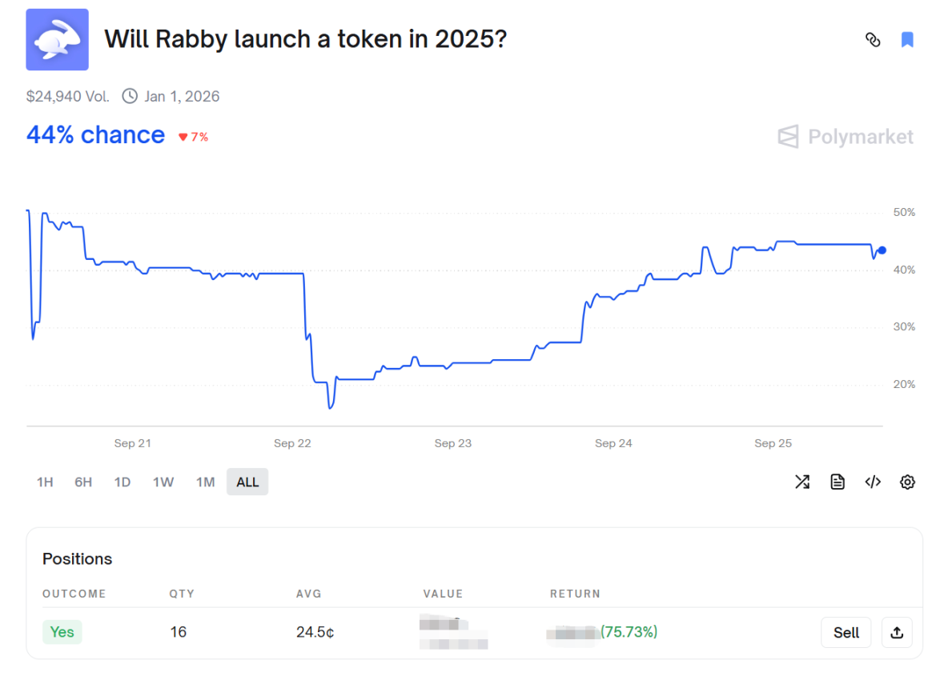Open the embed code icon
This screenshot has height=676, width=932.
873,482
